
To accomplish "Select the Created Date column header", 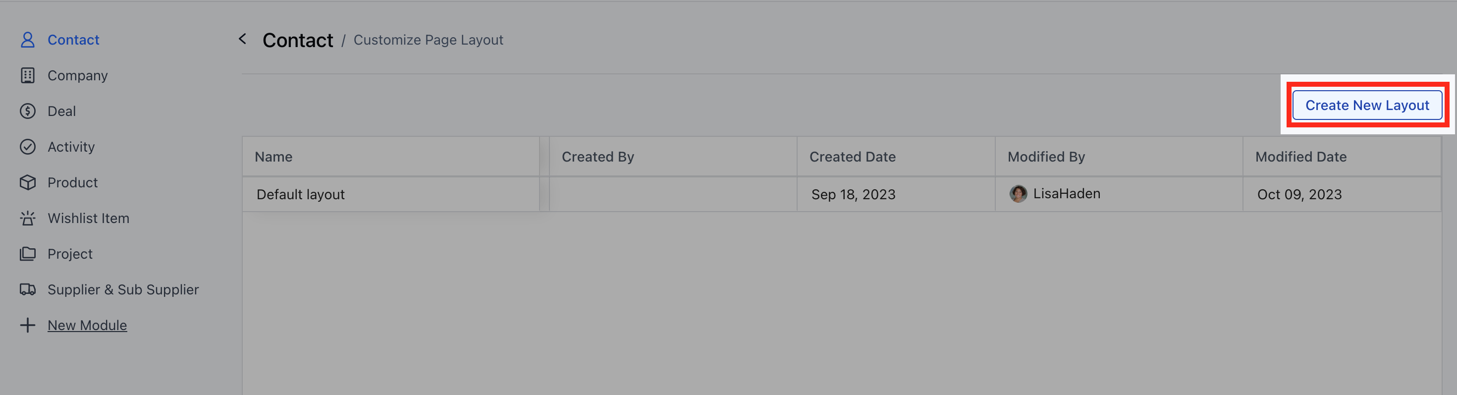I will 853,156.
